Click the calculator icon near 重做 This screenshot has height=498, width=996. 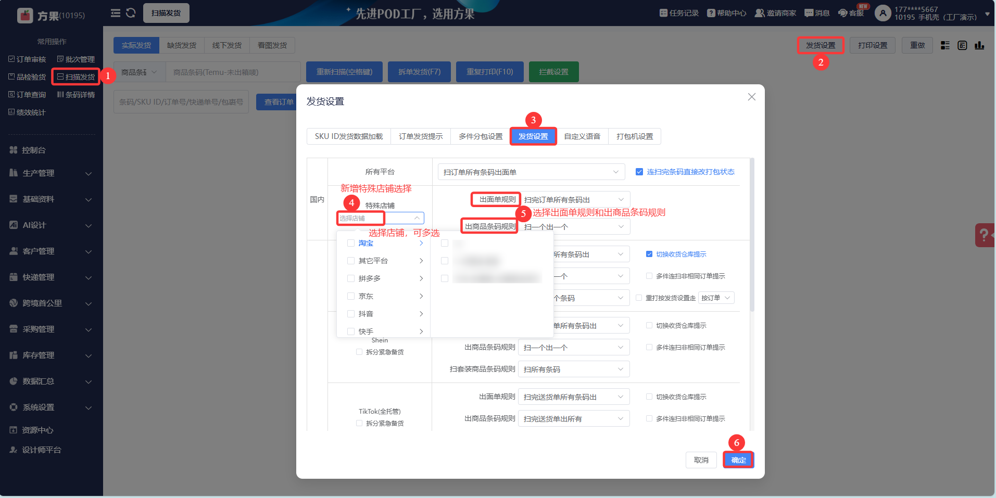point(962,45)
